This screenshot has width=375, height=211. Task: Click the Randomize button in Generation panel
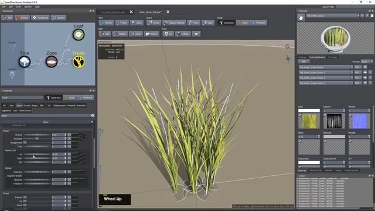(x=40, y=18)
